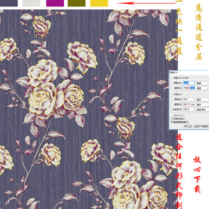Screen dimensions: 209x209
Task: Click the grayed-out scale styles checkbox
Action: pyautogui.click(x=172, y=115)
